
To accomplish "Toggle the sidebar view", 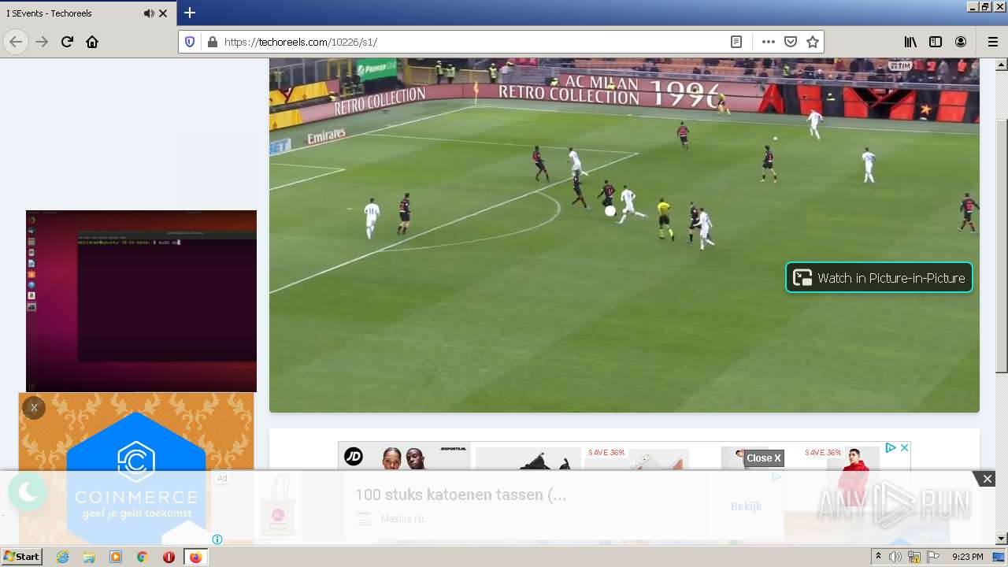I will tap(936, 42).
